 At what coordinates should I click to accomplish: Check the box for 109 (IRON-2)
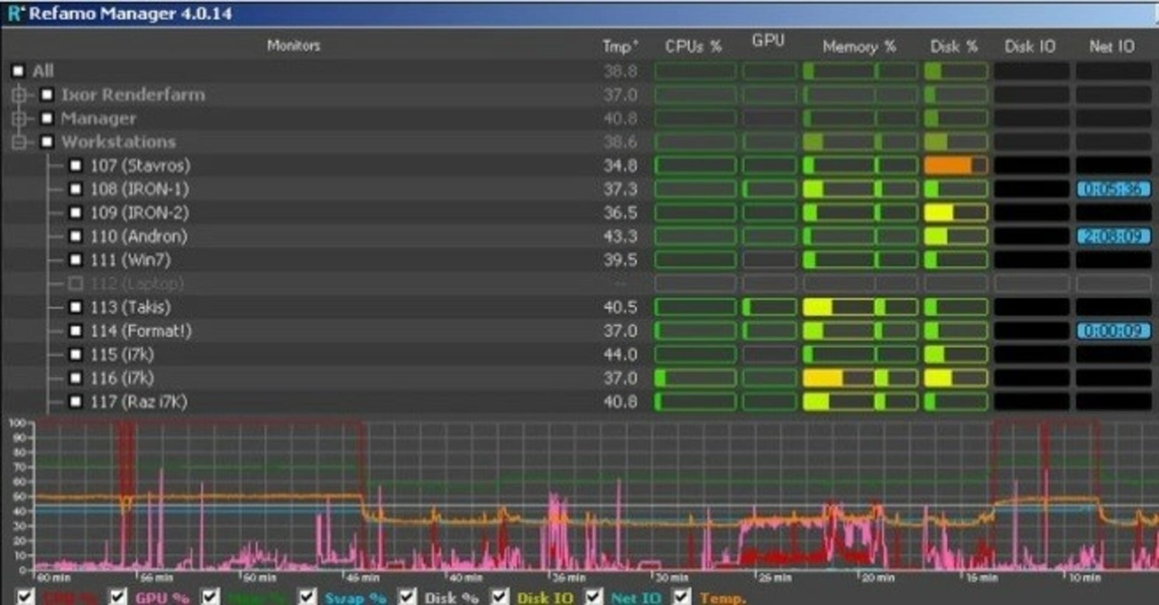pyautogui.click(x=75, y=213)
